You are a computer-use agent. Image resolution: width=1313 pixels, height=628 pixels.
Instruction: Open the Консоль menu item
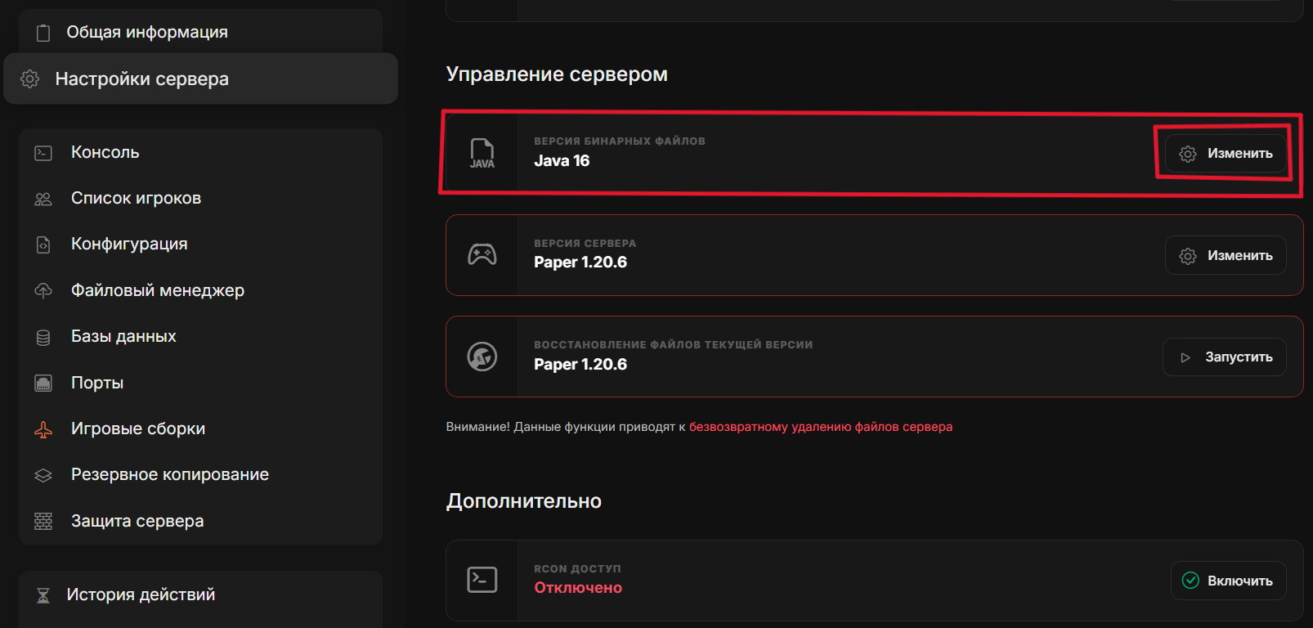(x=105, y=152)
